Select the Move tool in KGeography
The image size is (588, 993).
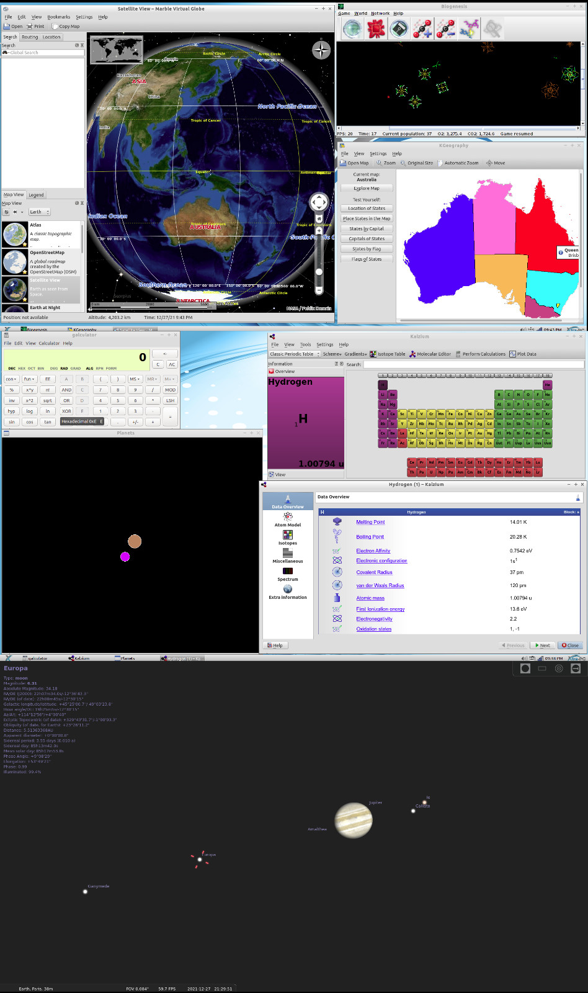point(496,163)
